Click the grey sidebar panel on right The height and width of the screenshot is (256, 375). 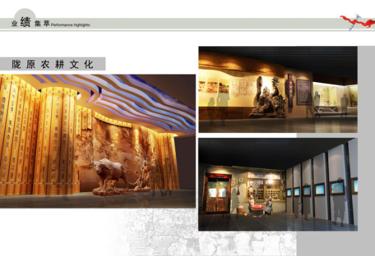pos(366,151)
